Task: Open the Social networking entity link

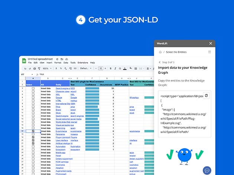Action: click(x=63, y=119)
